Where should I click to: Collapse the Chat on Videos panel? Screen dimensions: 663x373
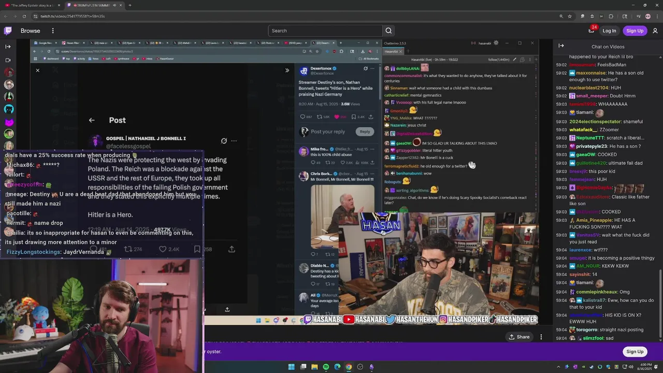coord(561,46)
